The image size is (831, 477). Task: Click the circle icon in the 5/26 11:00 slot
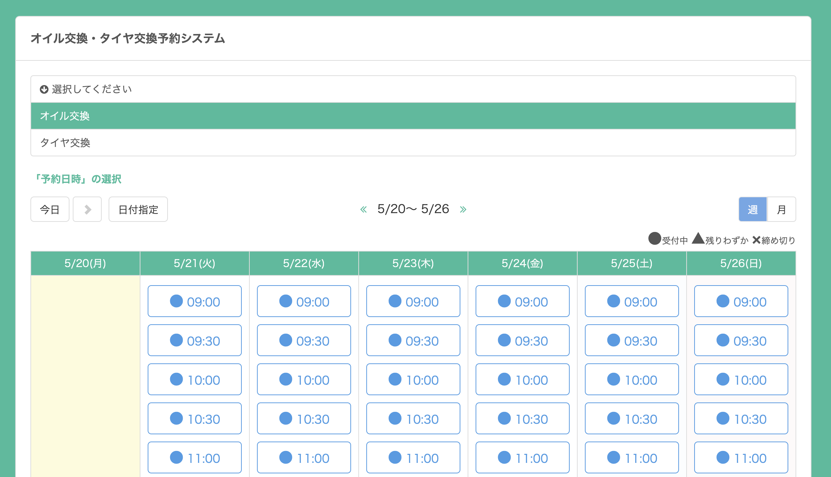723,457
